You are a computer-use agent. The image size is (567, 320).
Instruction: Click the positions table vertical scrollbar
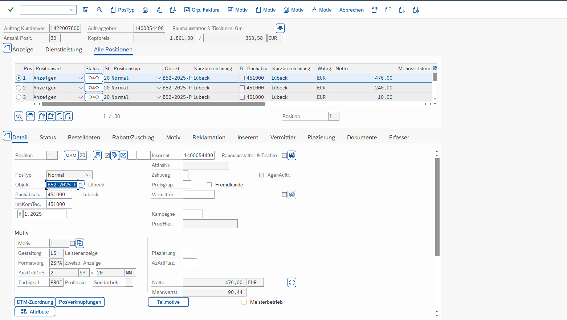[435, 77]
